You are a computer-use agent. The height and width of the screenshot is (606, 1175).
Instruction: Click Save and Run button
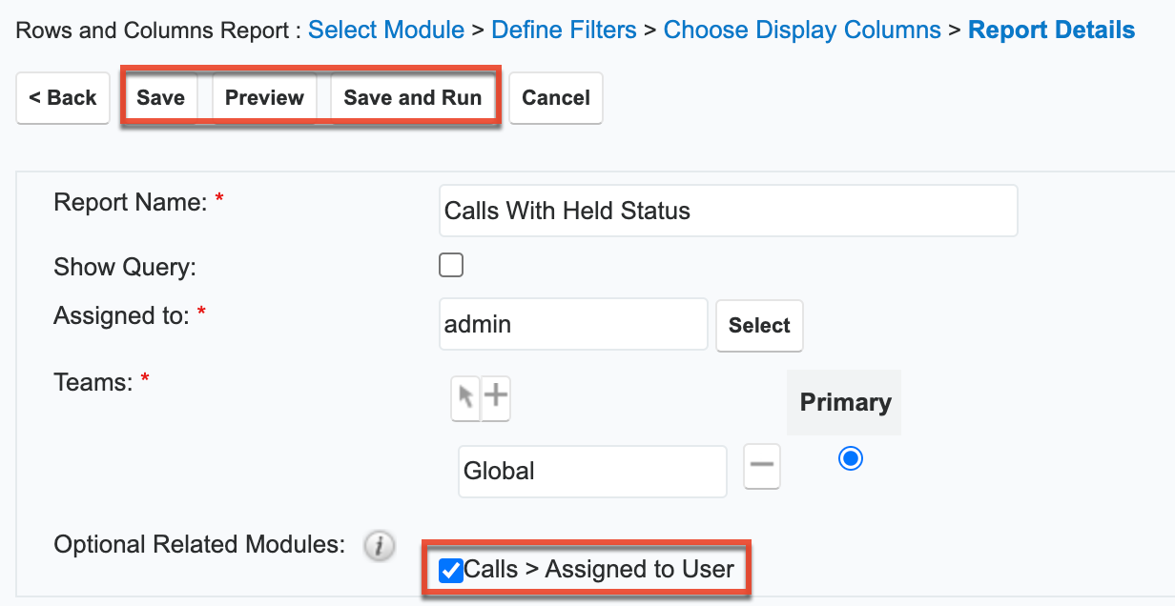pyautogui.click(x=412, y=97)
